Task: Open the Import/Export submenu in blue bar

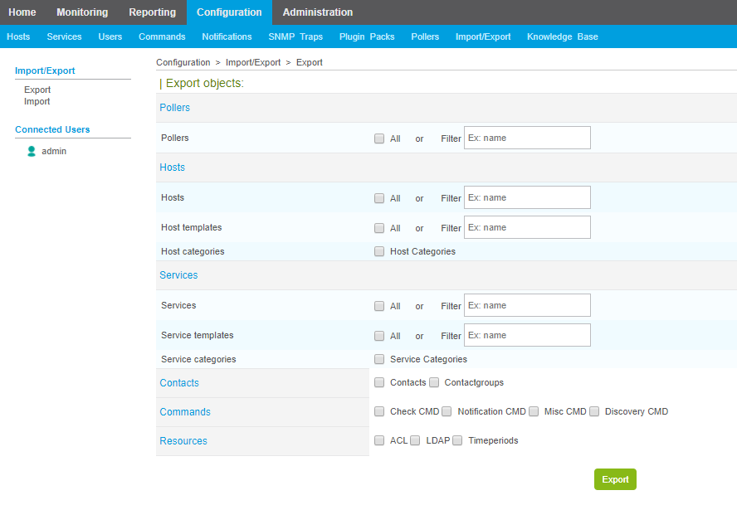Action: click(x=483, y=36)
